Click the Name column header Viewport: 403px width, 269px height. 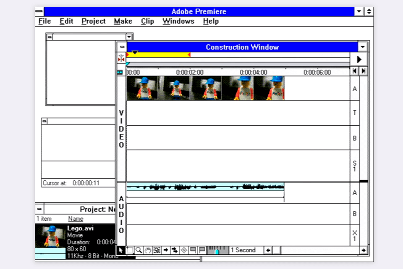76,219
